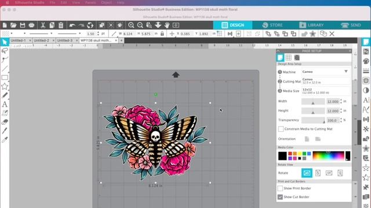Enable the Show Print Border checkbox

click(x=280, y=188)
